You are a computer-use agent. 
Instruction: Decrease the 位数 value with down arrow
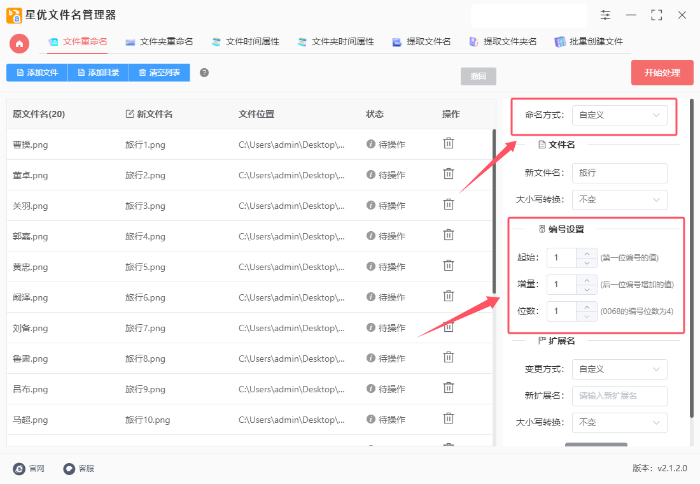point(587,317)
